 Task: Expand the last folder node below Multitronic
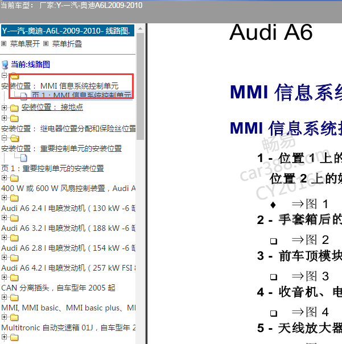[4, 337]
